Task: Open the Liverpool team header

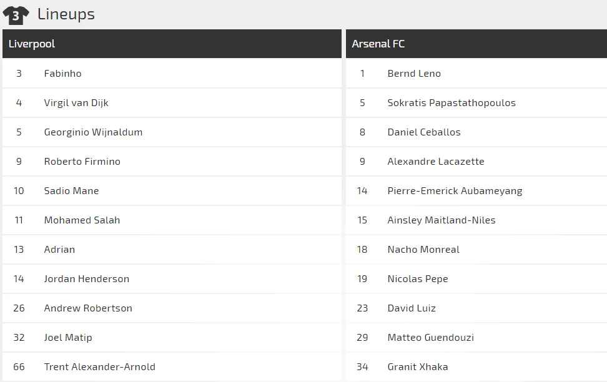Action: [x=32, y=44]
